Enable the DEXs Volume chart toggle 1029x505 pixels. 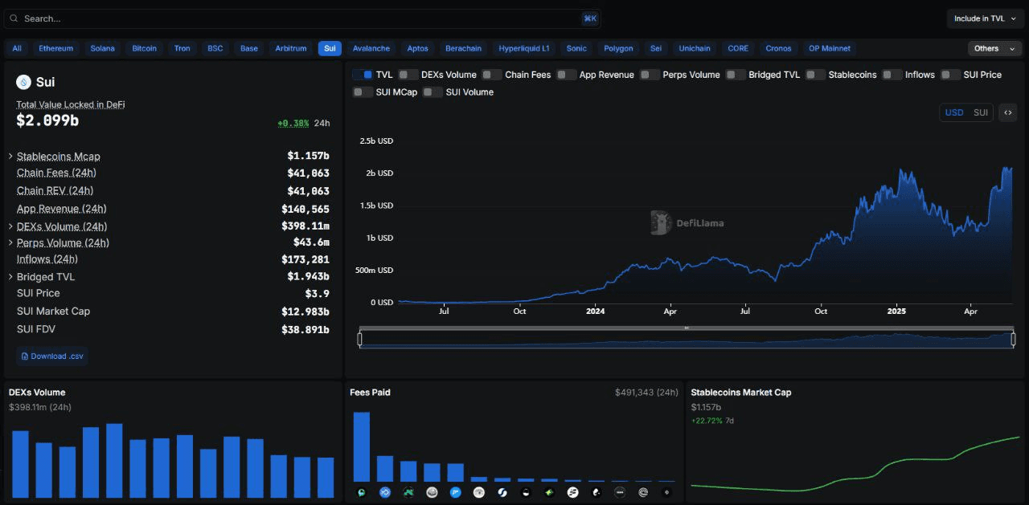click(408, 75)
